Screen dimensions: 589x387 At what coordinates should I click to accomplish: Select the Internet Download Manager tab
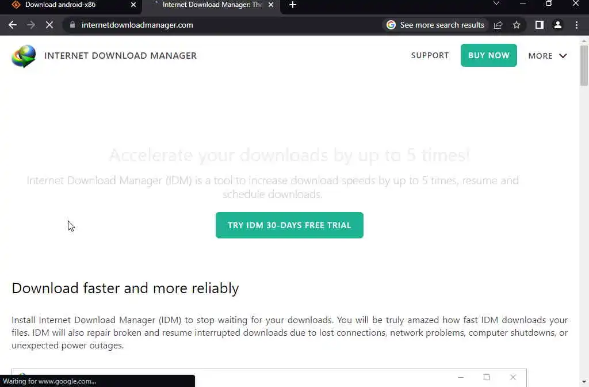[212, 5]
